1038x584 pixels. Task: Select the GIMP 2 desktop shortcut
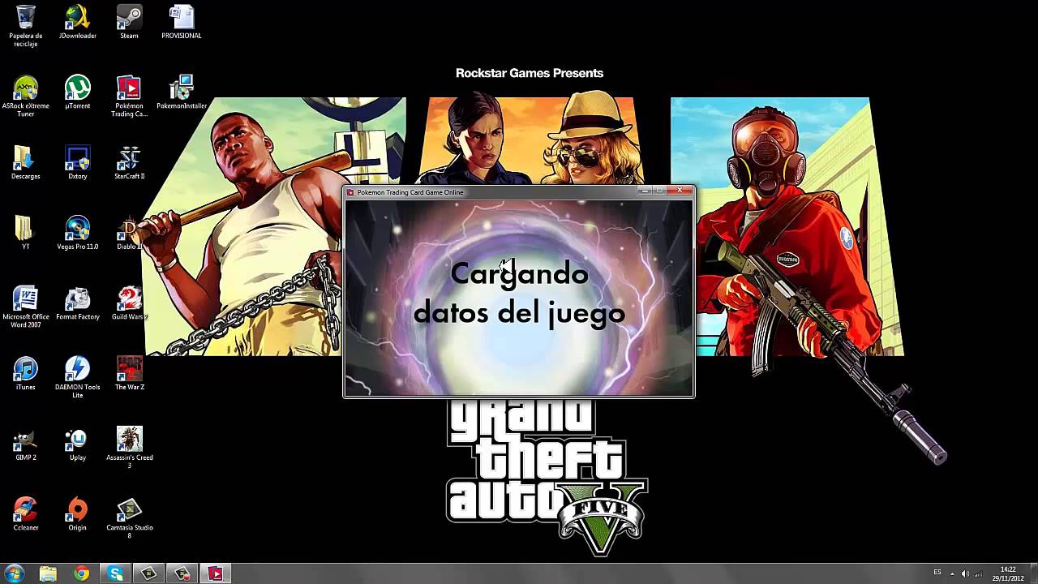point(26,444)
